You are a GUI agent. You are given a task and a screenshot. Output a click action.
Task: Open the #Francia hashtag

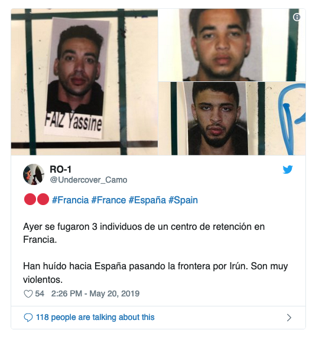point(70,200)
